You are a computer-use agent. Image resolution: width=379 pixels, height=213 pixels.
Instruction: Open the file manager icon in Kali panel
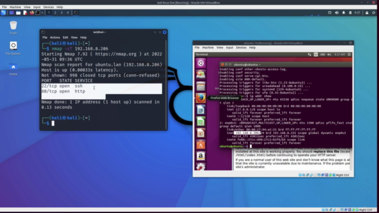coord(18,12)
